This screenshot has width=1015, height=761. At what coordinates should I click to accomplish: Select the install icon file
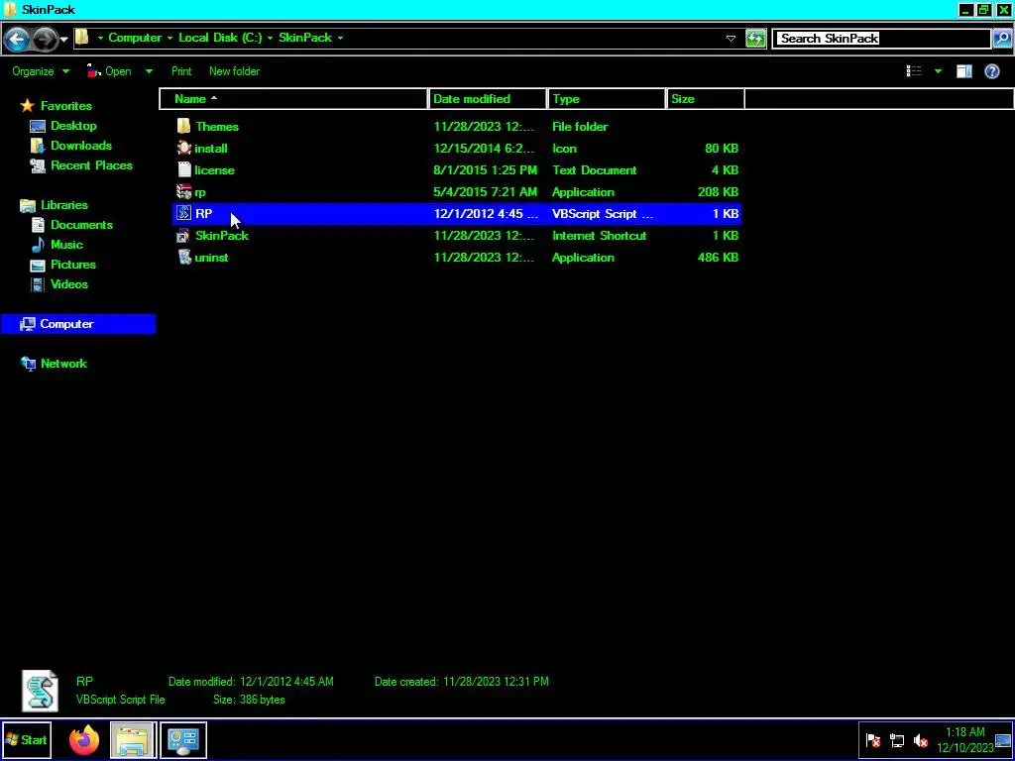[x=183, y=149]
